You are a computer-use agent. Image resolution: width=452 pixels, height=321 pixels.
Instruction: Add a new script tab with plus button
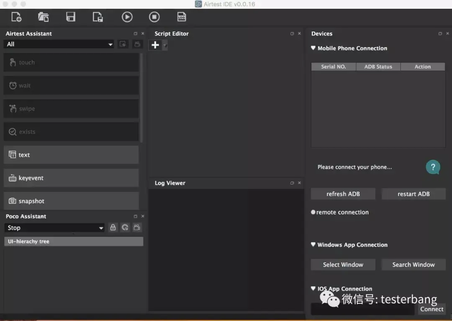point(155,45)
